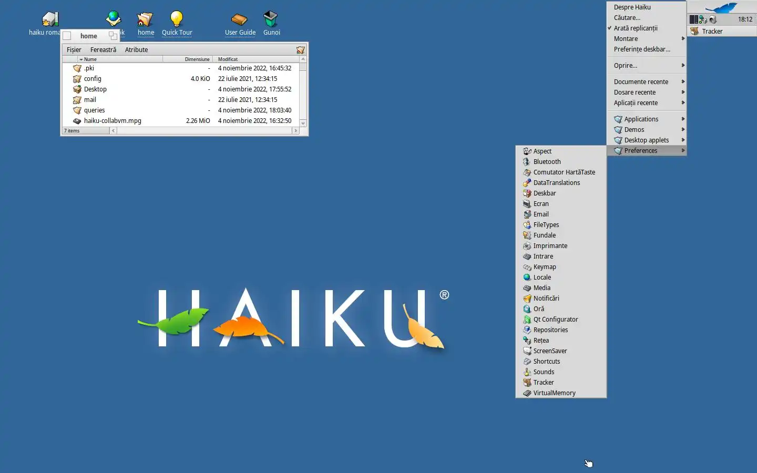
Task: Open Sounds preferences
Action: 561,372
